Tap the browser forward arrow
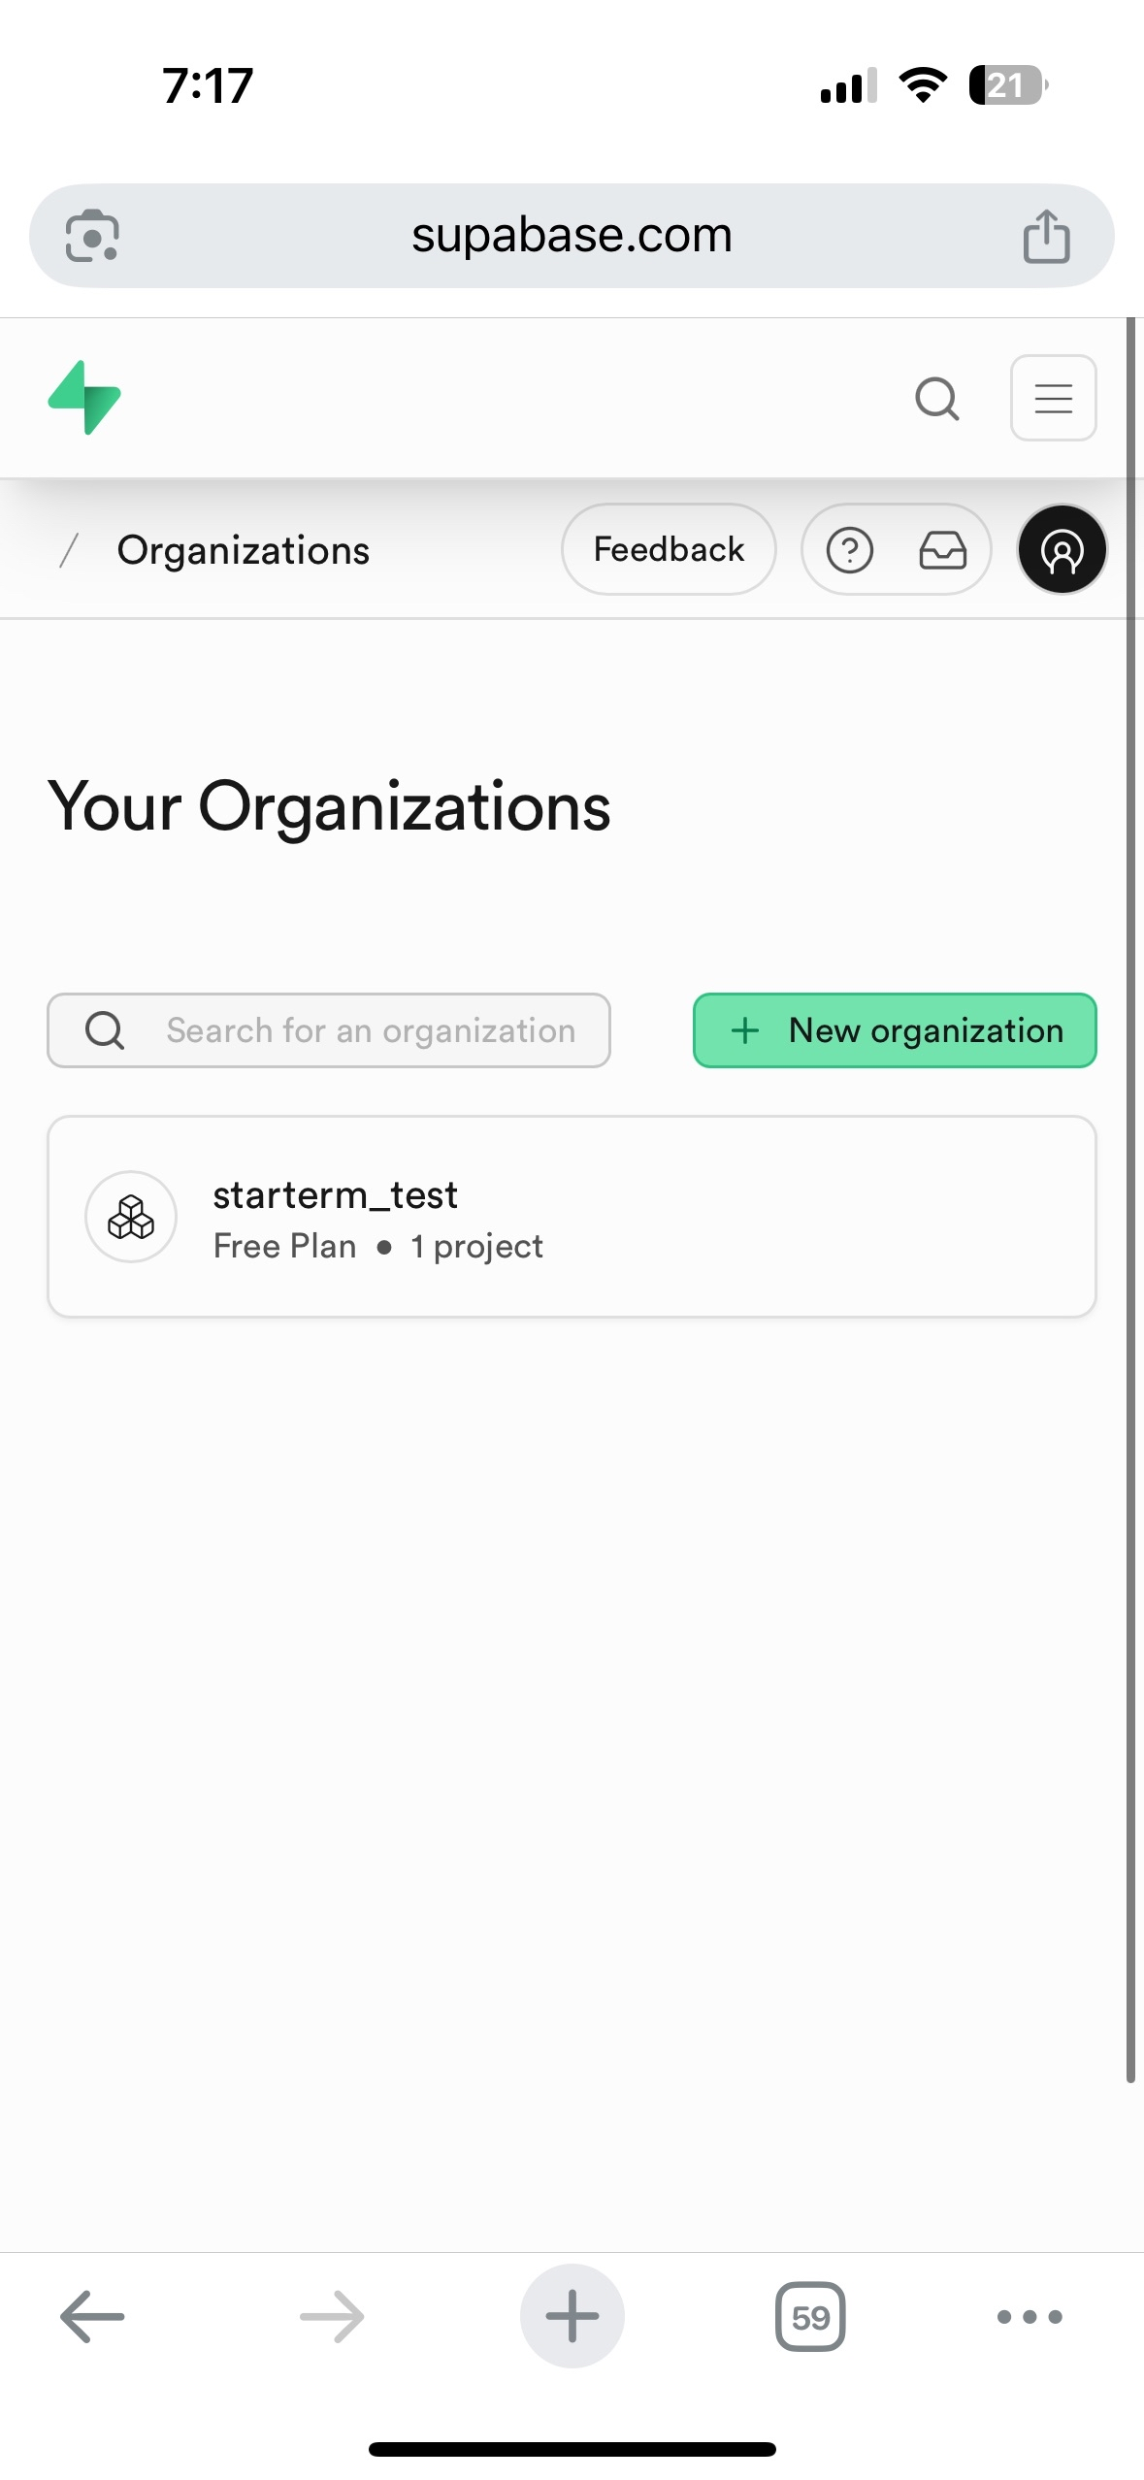Viewport: 1144px width, 2480px height. click(332, 2317)
